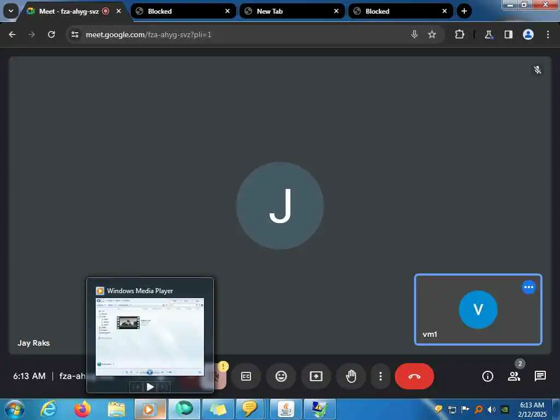The image size is (560, 420).
Task: Click the Windows Media Player taskbar button
Action: pos(150,409)
